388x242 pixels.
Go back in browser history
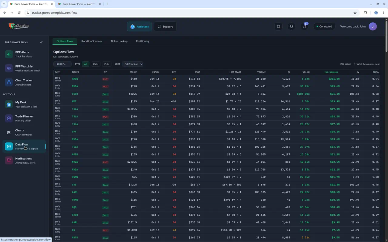click(5, 13)
